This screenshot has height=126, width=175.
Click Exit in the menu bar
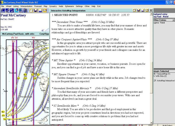pos(99,6)
